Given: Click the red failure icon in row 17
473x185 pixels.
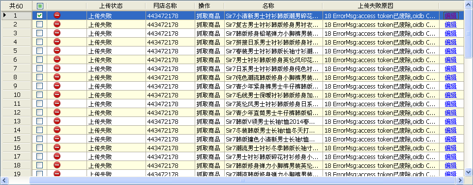Looking at the screenshot, I should point(57,156).
